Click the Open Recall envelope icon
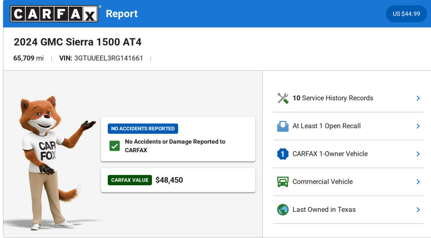Screen dimensions: 431x238 (x=283, y=126)
